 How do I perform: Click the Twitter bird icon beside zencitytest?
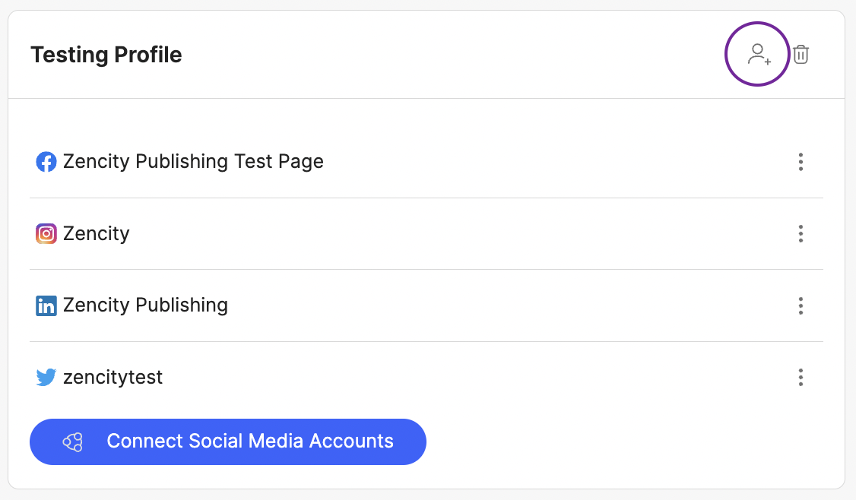[46, 377]
